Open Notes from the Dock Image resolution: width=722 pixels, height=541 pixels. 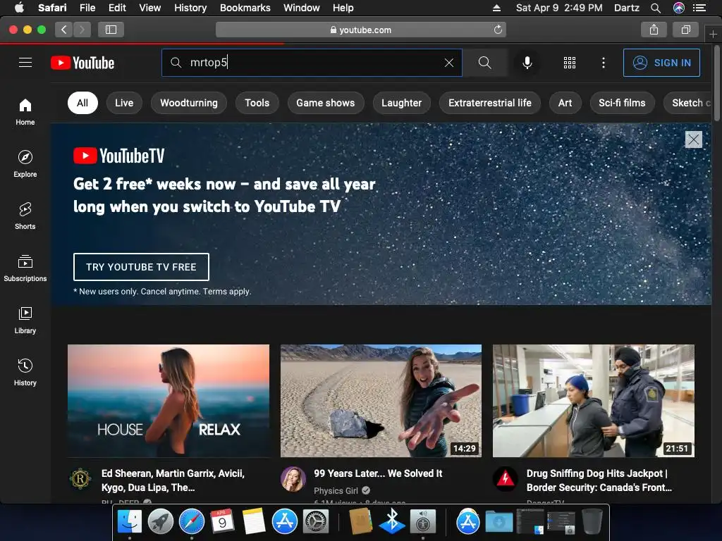[254, 522]
